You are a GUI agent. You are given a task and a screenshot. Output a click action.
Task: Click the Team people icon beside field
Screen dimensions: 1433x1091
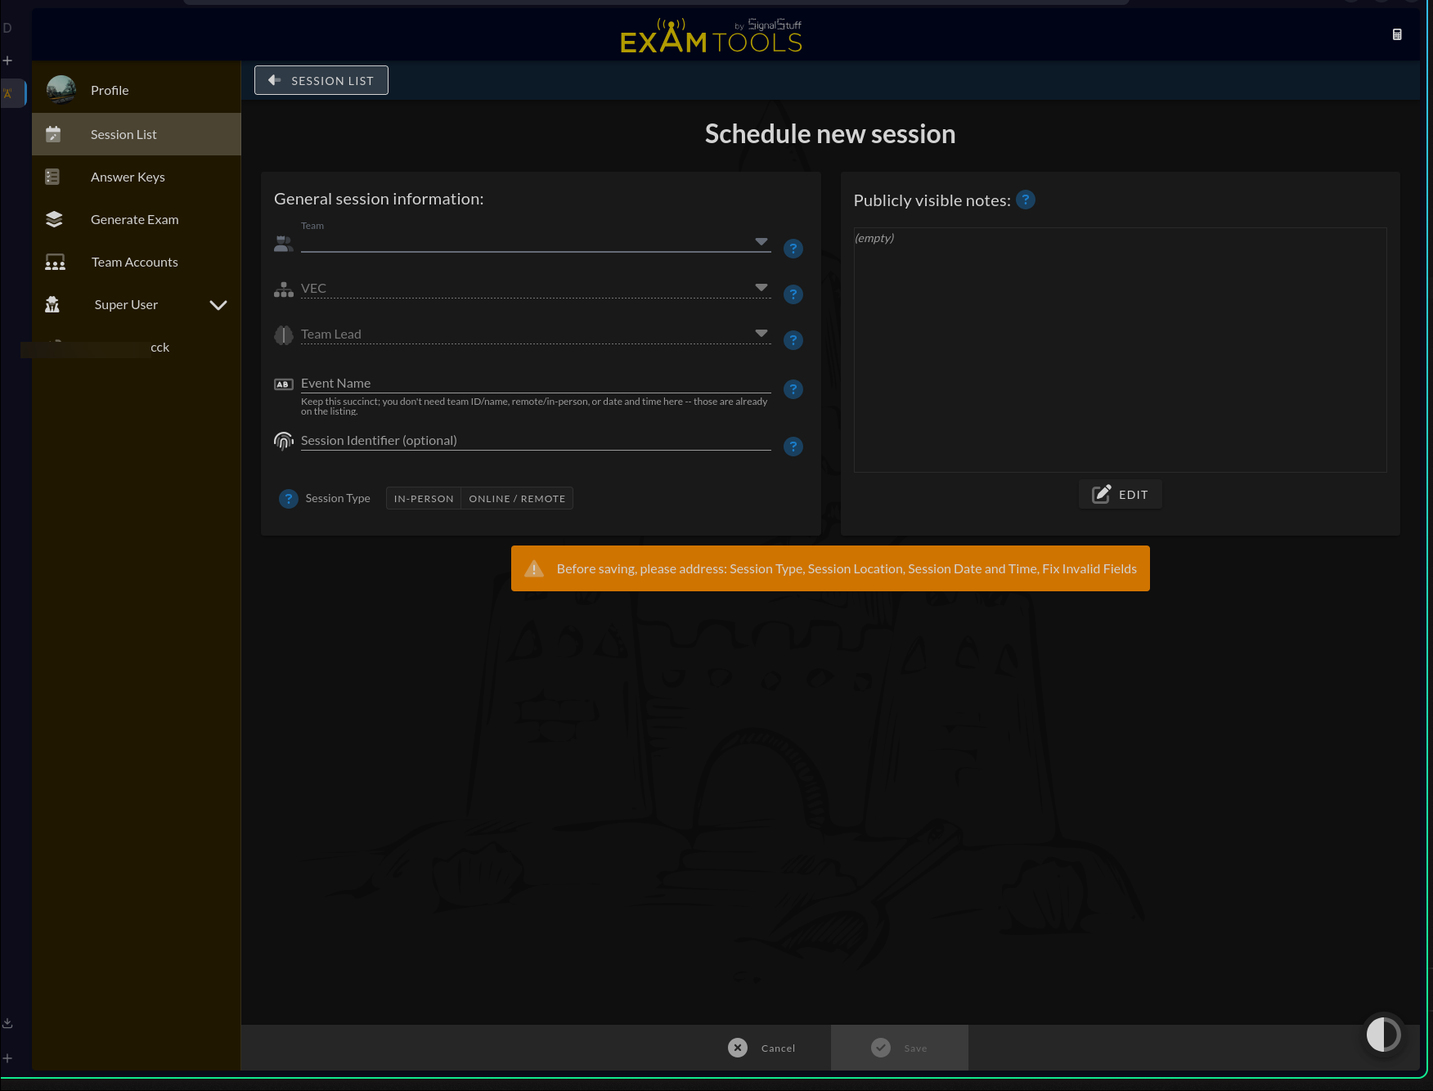coord(284,244)
